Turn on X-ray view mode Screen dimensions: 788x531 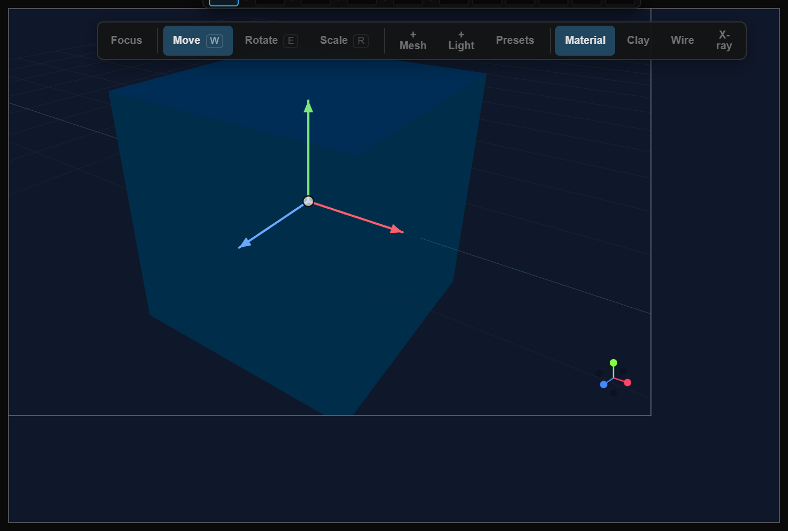pos(724,41)
